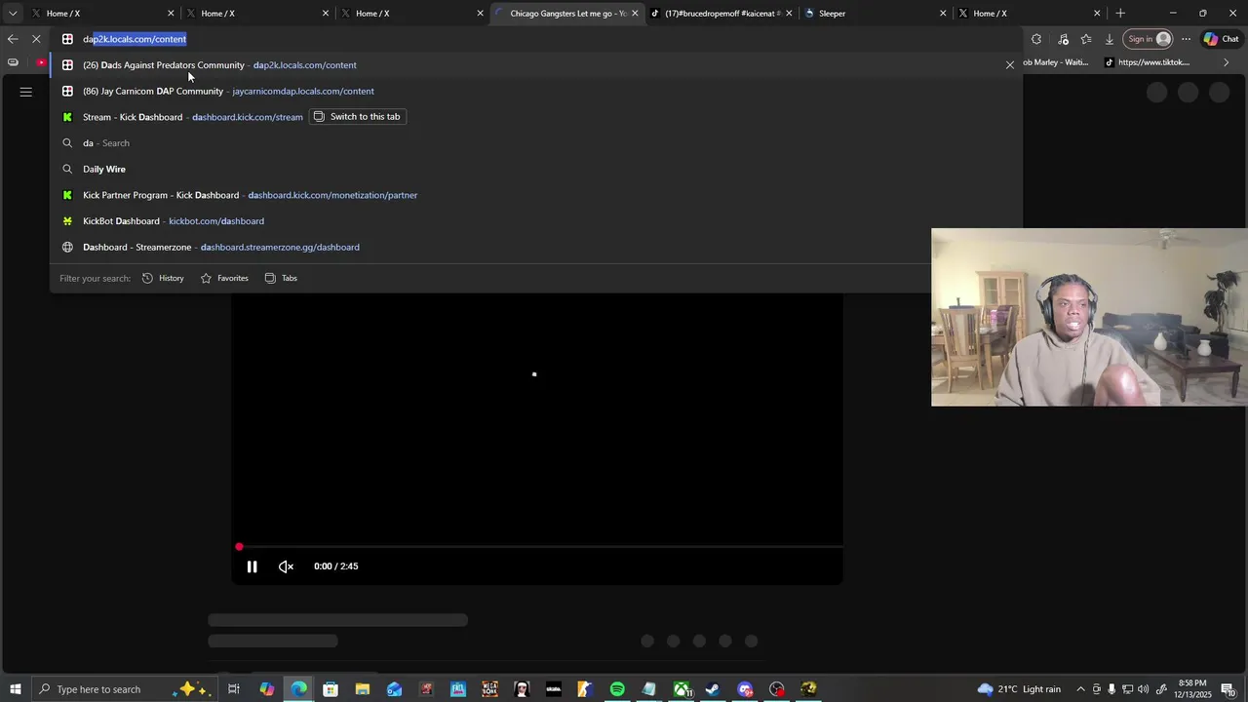Click the Sign in profile button
The image size is (1248, 702).
[x=1148, y=39]
